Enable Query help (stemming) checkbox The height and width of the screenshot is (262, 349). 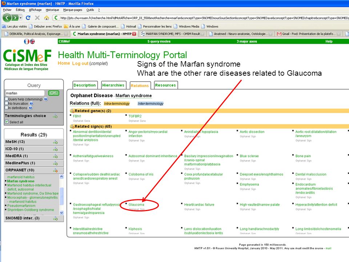click(7, 99)
